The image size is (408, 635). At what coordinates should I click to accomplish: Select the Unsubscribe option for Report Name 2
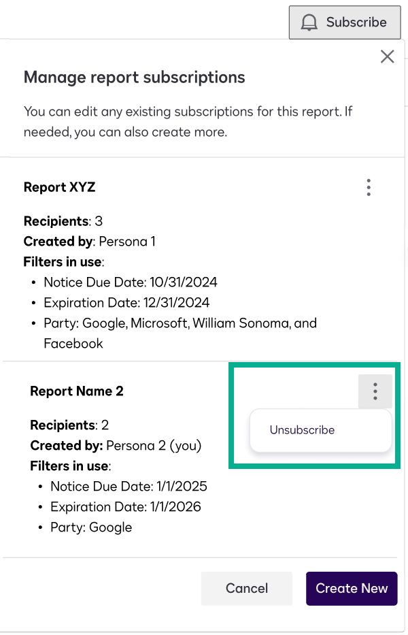pos(302,429)
